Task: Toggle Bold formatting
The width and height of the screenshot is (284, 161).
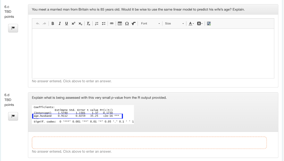Action: click(53, 24)
